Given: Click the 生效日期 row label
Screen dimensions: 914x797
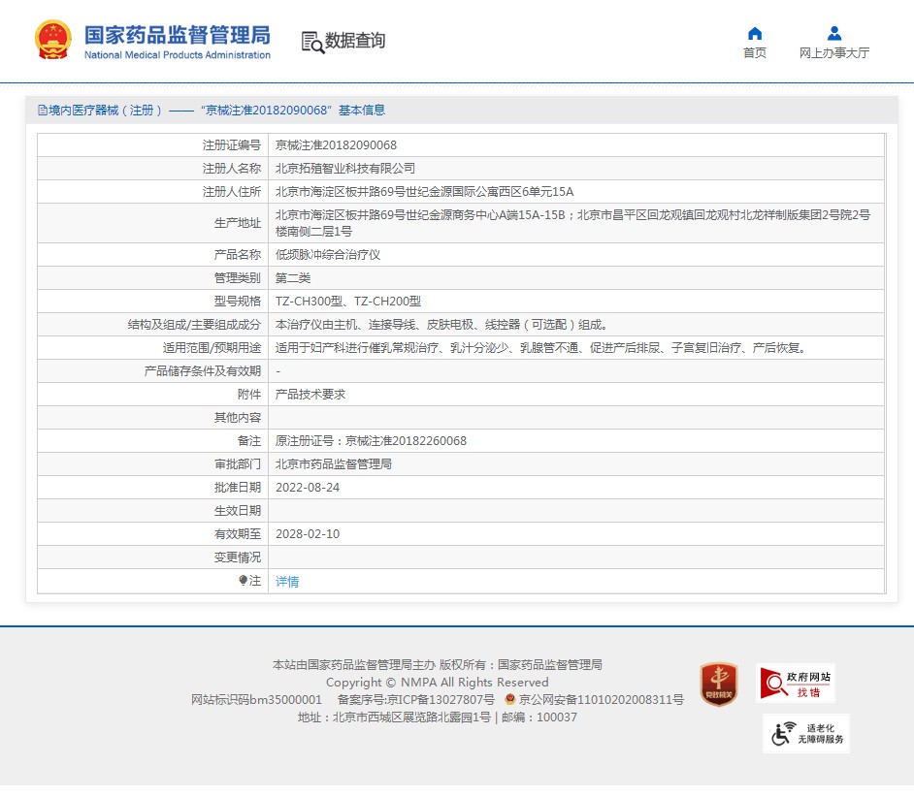Looking at the screenshot, I should 238,511.
